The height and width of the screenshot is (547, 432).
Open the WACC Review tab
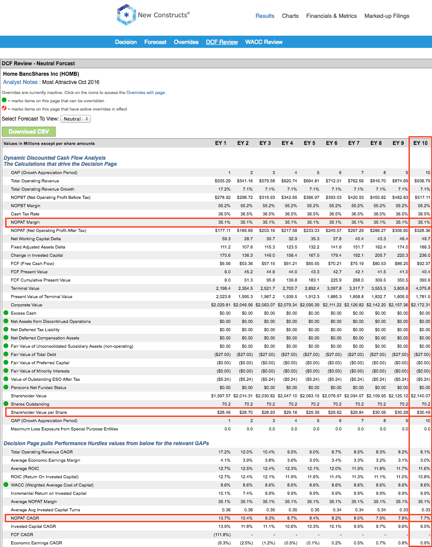[x=264, y=42]
